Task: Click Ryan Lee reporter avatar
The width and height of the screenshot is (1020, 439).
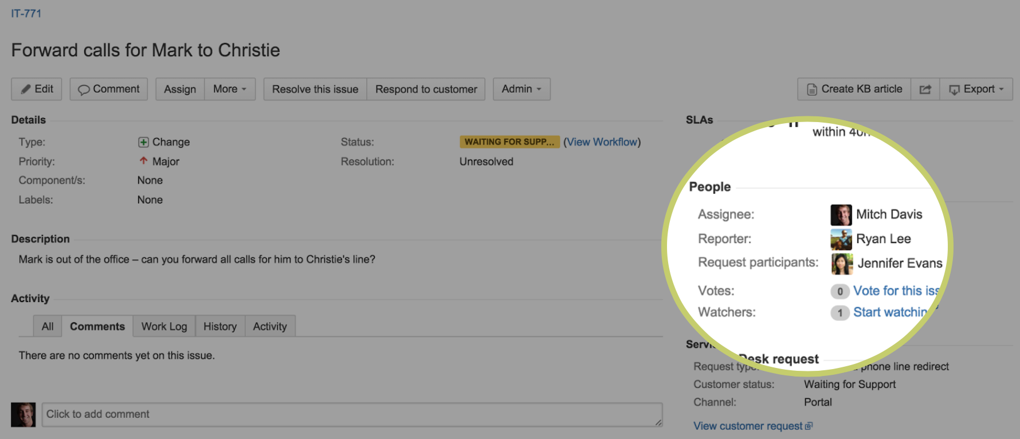Action: point(841,240)
